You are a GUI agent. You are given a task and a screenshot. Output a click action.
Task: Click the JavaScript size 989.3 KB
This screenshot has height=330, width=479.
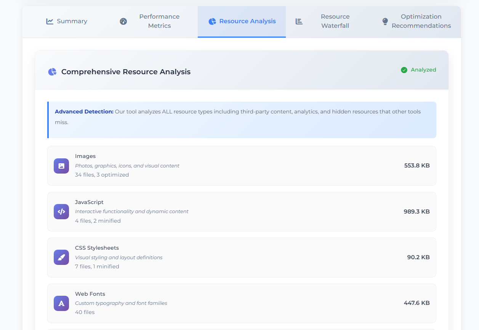417,212
